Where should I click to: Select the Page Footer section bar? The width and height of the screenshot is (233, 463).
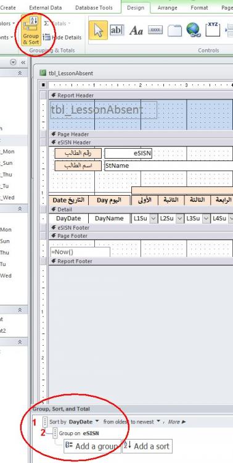141,236
